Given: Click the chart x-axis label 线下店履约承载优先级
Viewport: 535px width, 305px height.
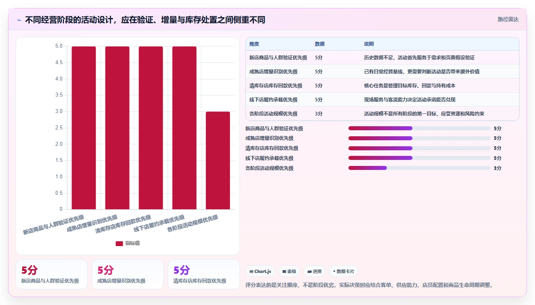Looking at the screenshot, I should coord(159,224).
